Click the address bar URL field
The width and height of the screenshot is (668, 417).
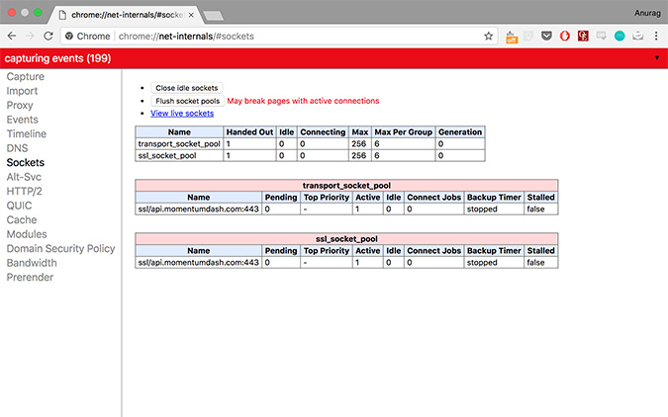click(297, 36)
